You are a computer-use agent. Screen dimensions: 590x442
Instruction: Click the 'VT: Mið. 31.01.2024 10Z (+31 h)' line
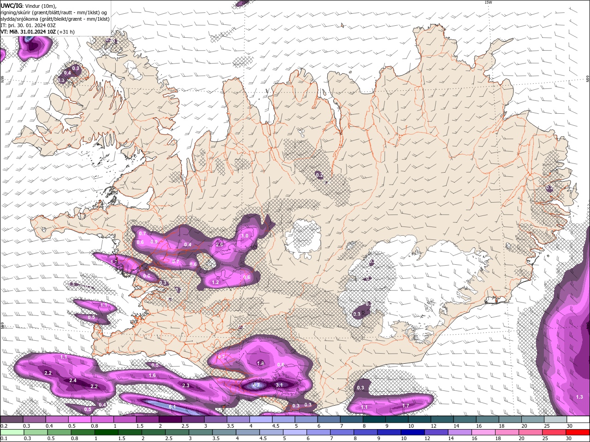pos(38,32)
